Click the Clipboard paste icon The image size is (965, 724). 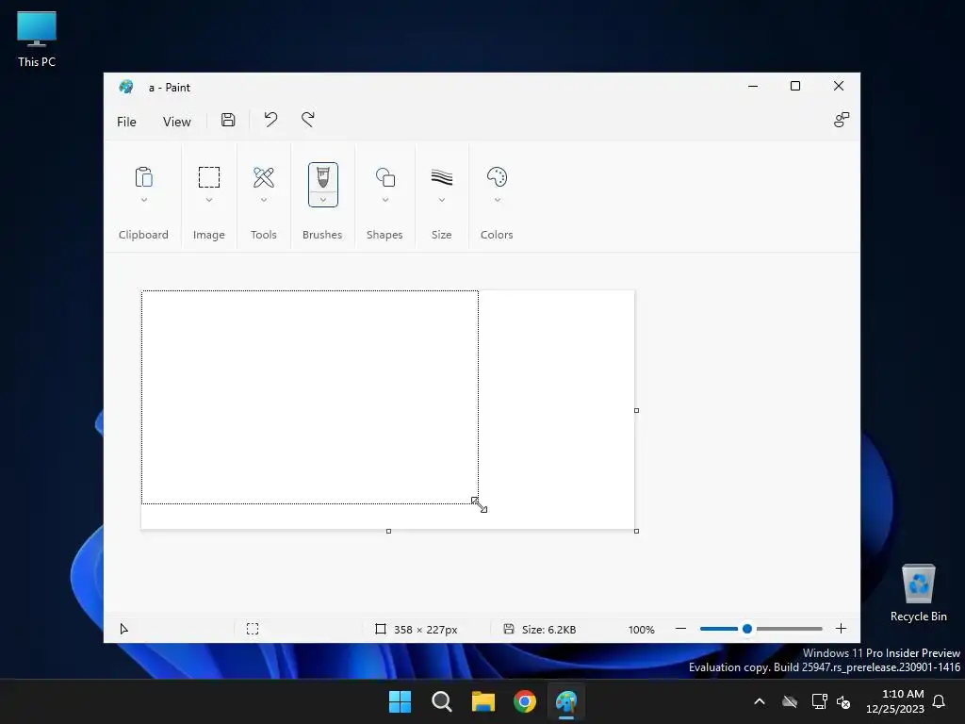coord(143,177)
